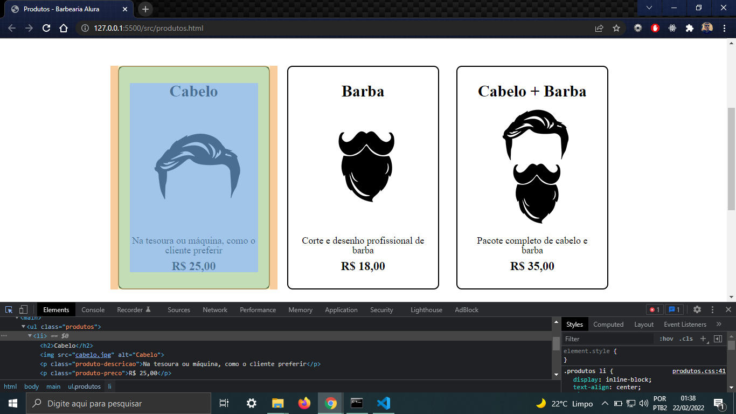Open the tab search chevron dropdown
The image size is (736, 414).
(649, 8)
